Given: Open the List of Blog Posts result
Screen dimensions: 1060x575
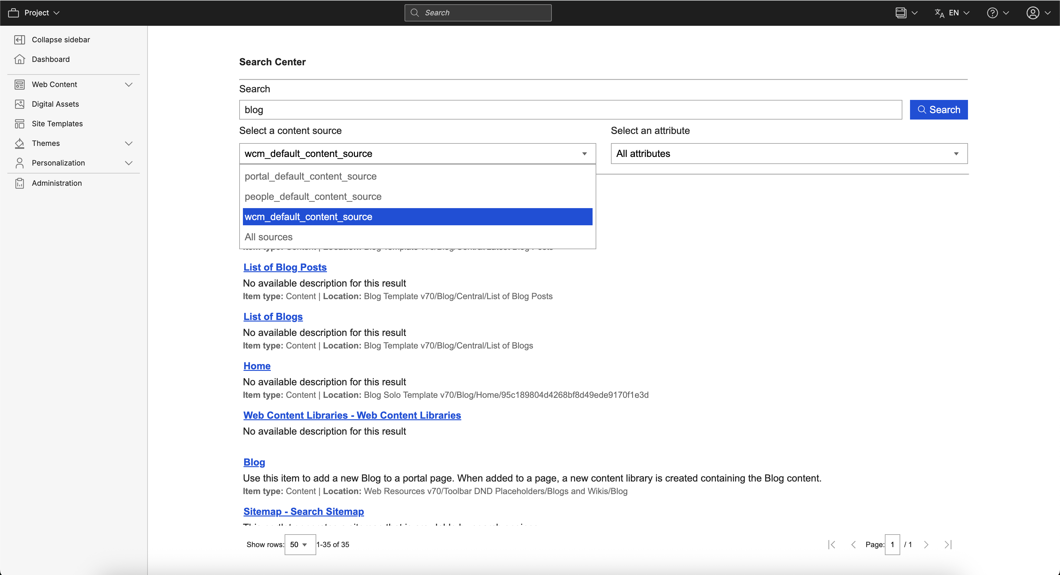Looking at the screenshot, I should coord(285,267).
